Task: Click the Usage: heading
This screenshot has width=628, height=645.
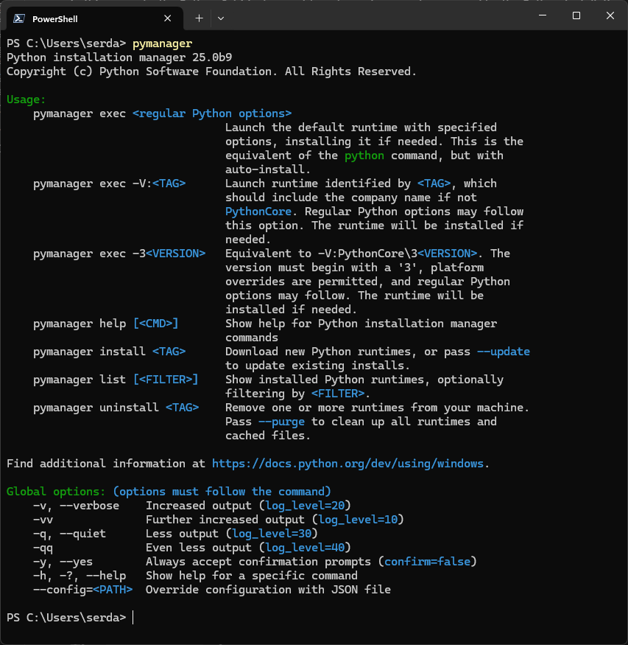Action: tap(24, 99)
